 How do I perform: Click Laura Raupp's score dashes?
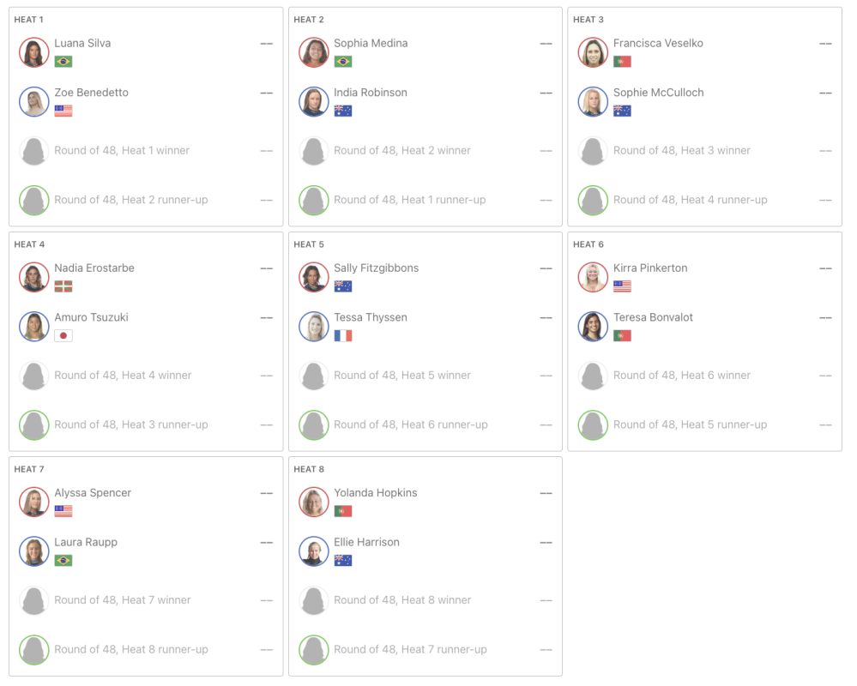[x=267, y=543]
